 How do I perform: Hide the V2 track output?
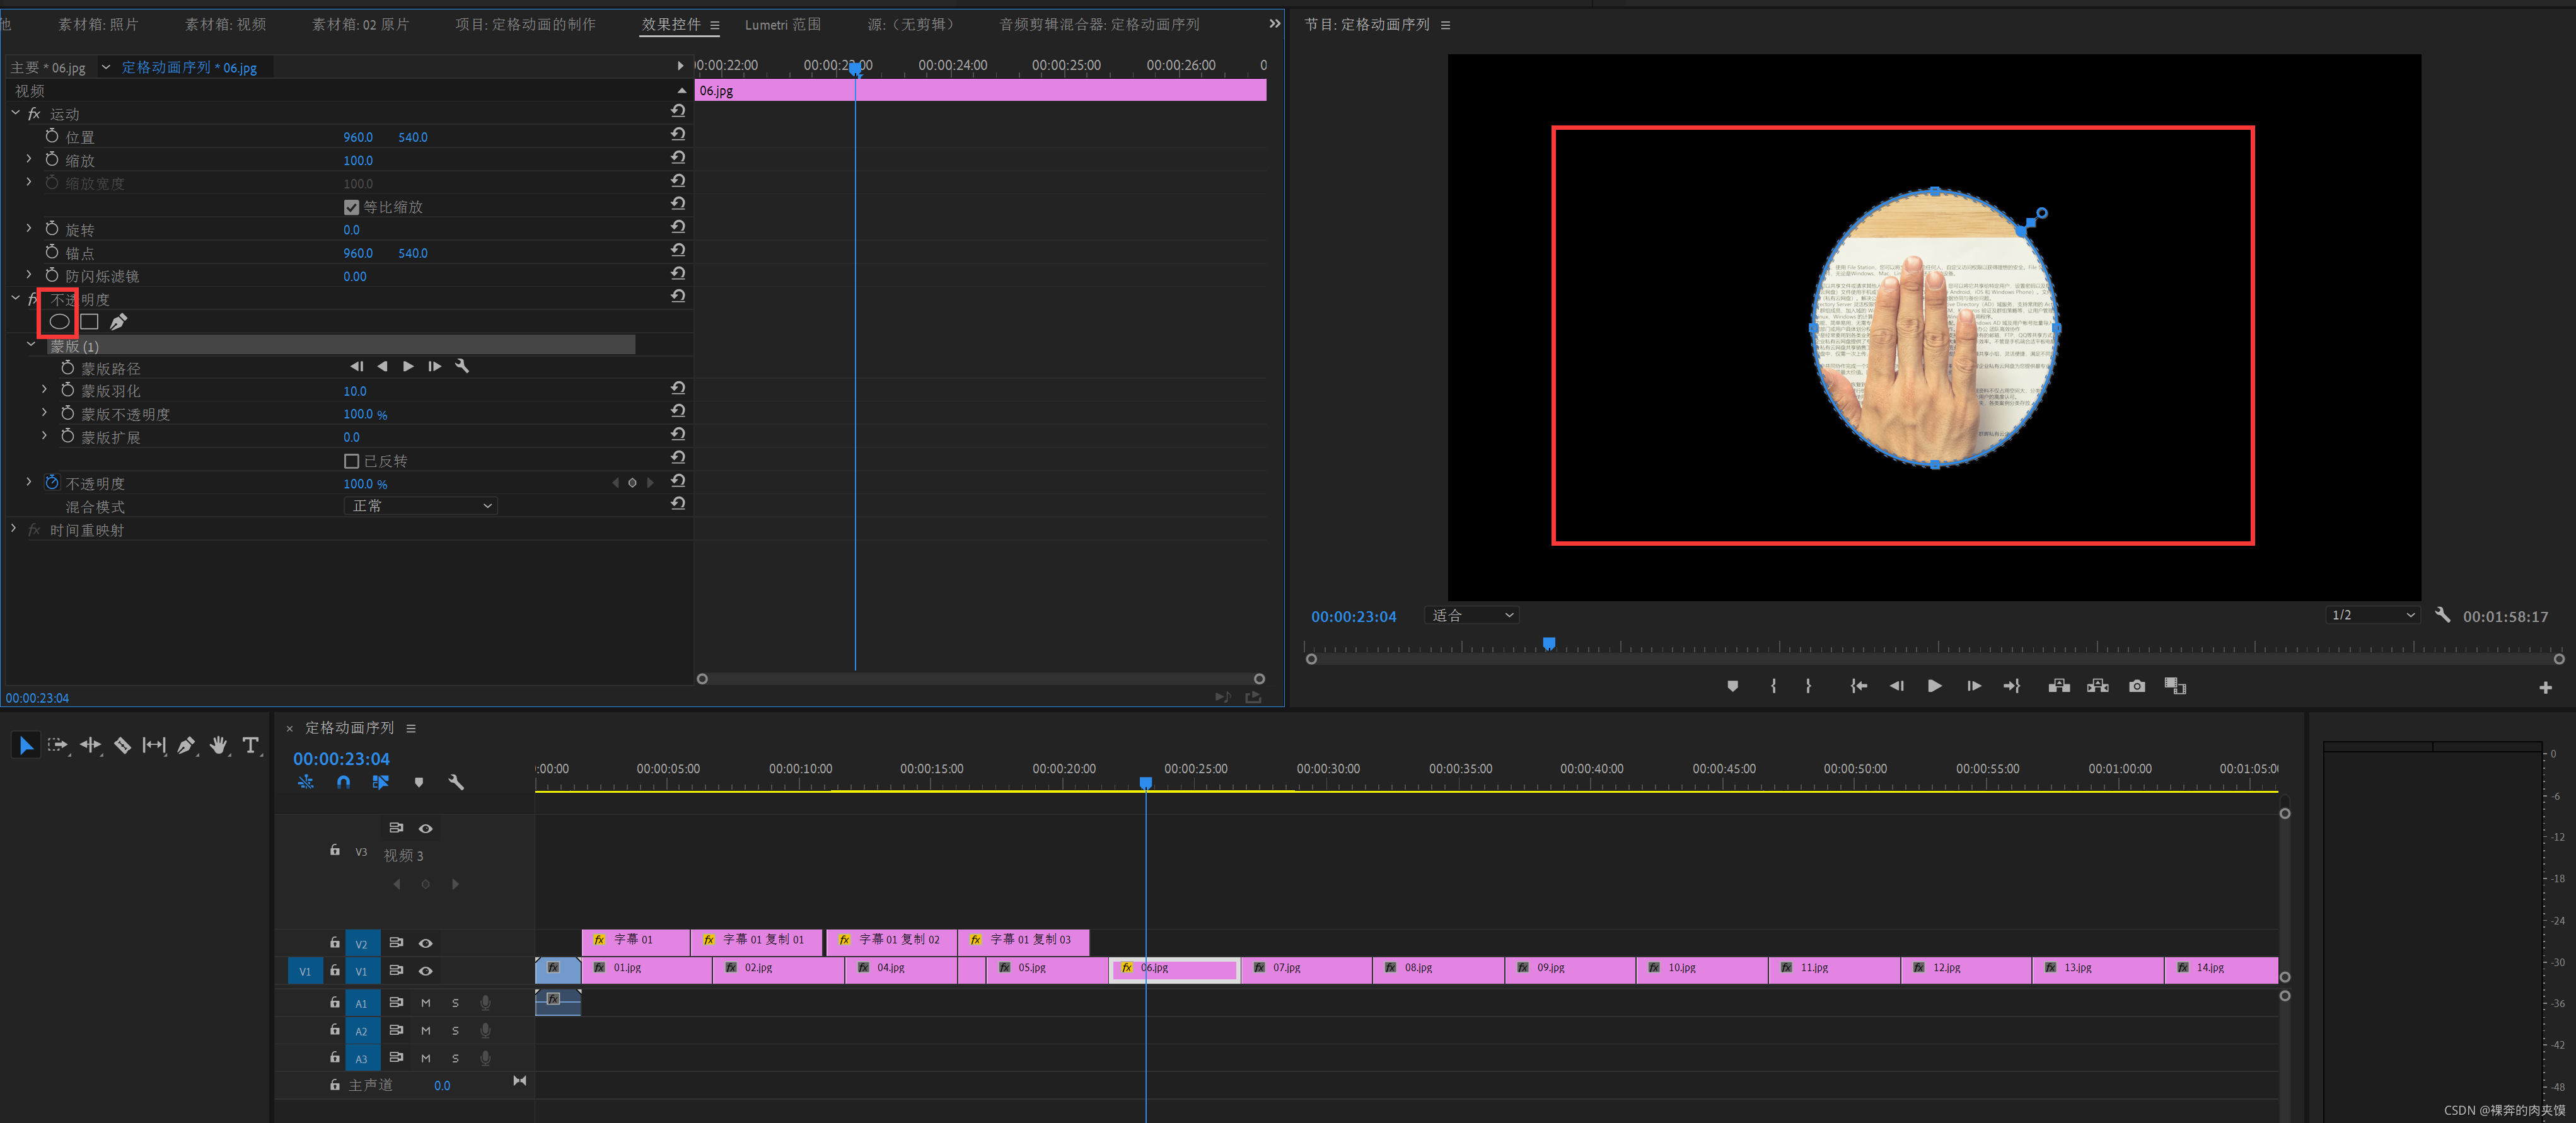click(425, 943)
